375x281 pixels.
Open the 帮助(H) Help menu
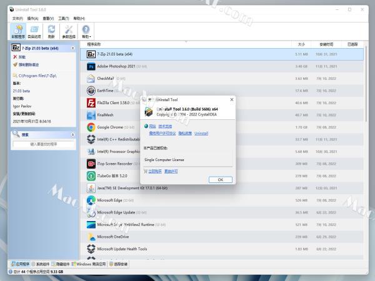(x=79, y=18)
